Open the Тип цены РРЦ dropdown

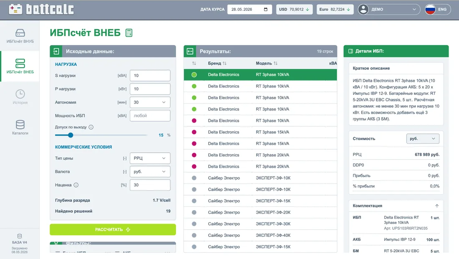[150, 158]
